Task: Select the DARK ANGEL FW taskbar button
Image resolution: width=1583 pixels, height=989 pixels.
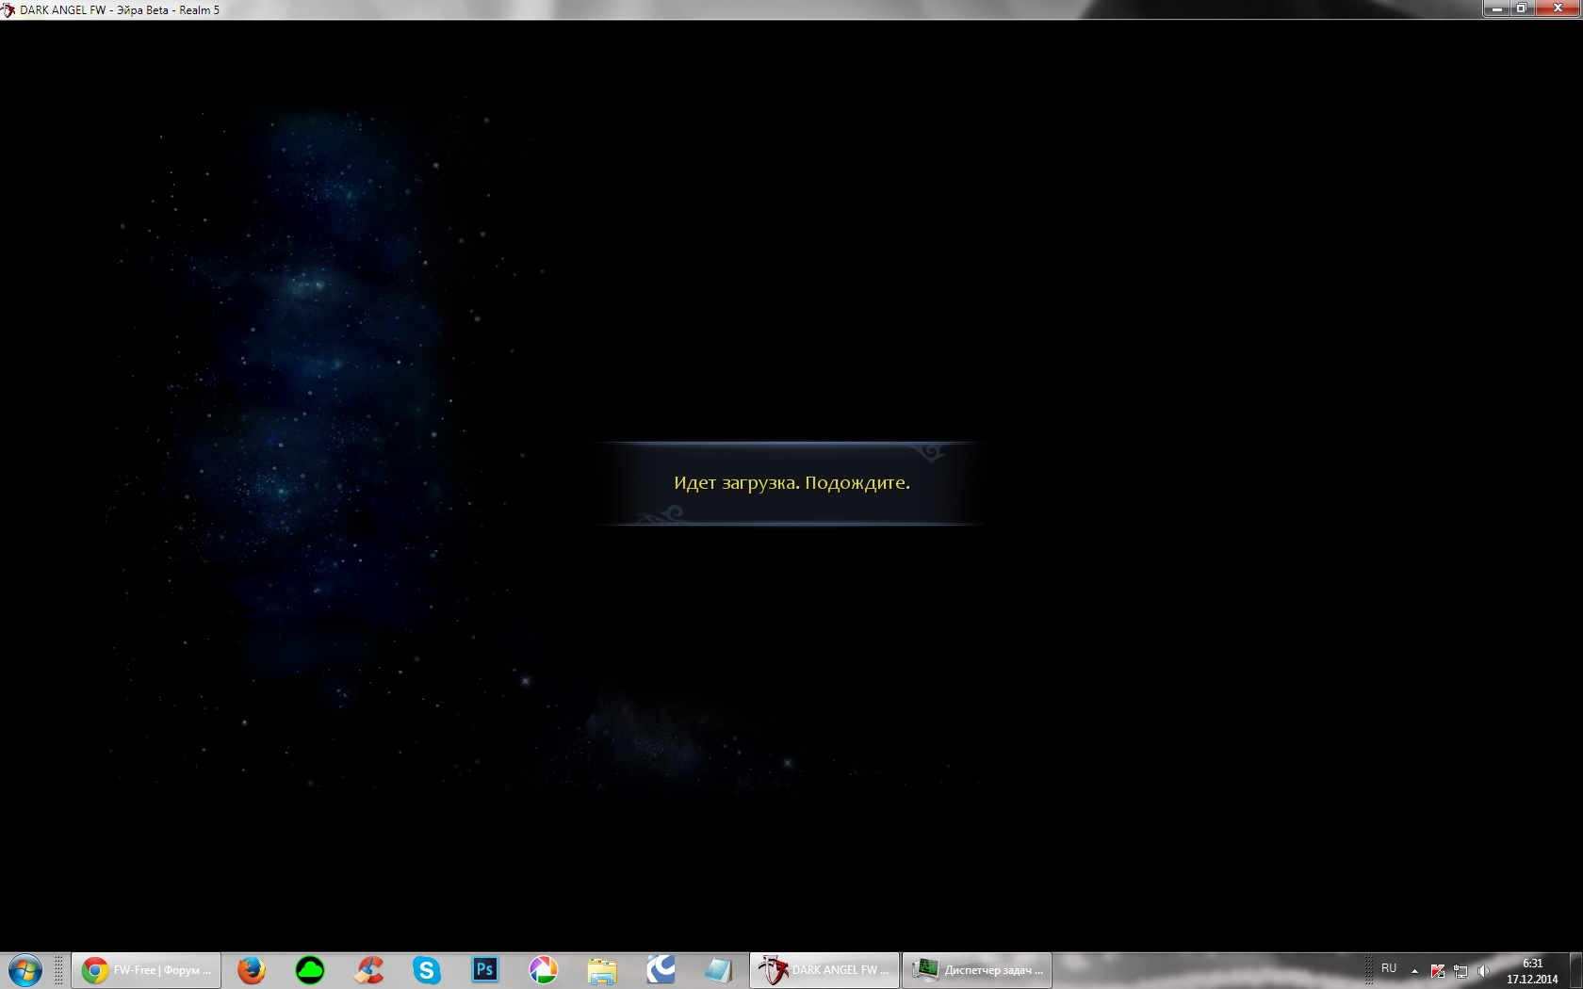Action: [x=824, y=970]
